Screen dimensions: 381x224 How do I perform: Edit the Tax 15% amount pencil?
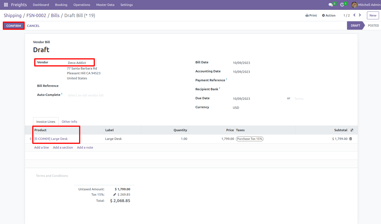[114, 194]
